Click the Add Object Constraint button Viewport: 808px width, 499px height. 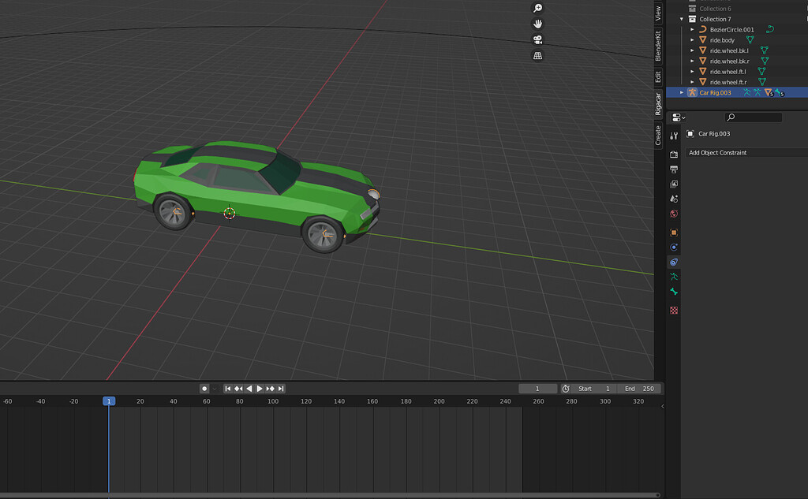coord(746,152)
